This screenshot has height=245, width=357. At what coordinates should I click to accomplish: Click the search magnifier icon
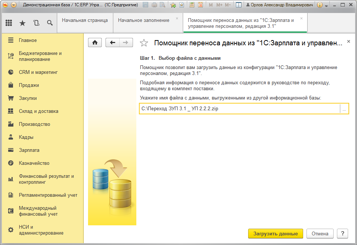click(x=50, y=23)
